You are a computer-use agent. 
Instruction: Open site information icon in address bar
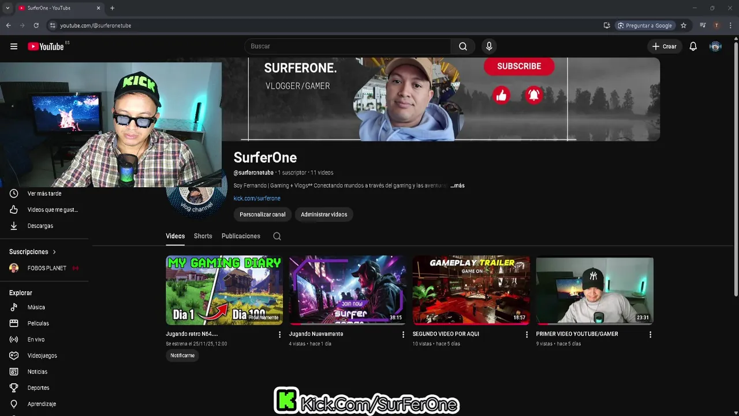pos(53,25)
